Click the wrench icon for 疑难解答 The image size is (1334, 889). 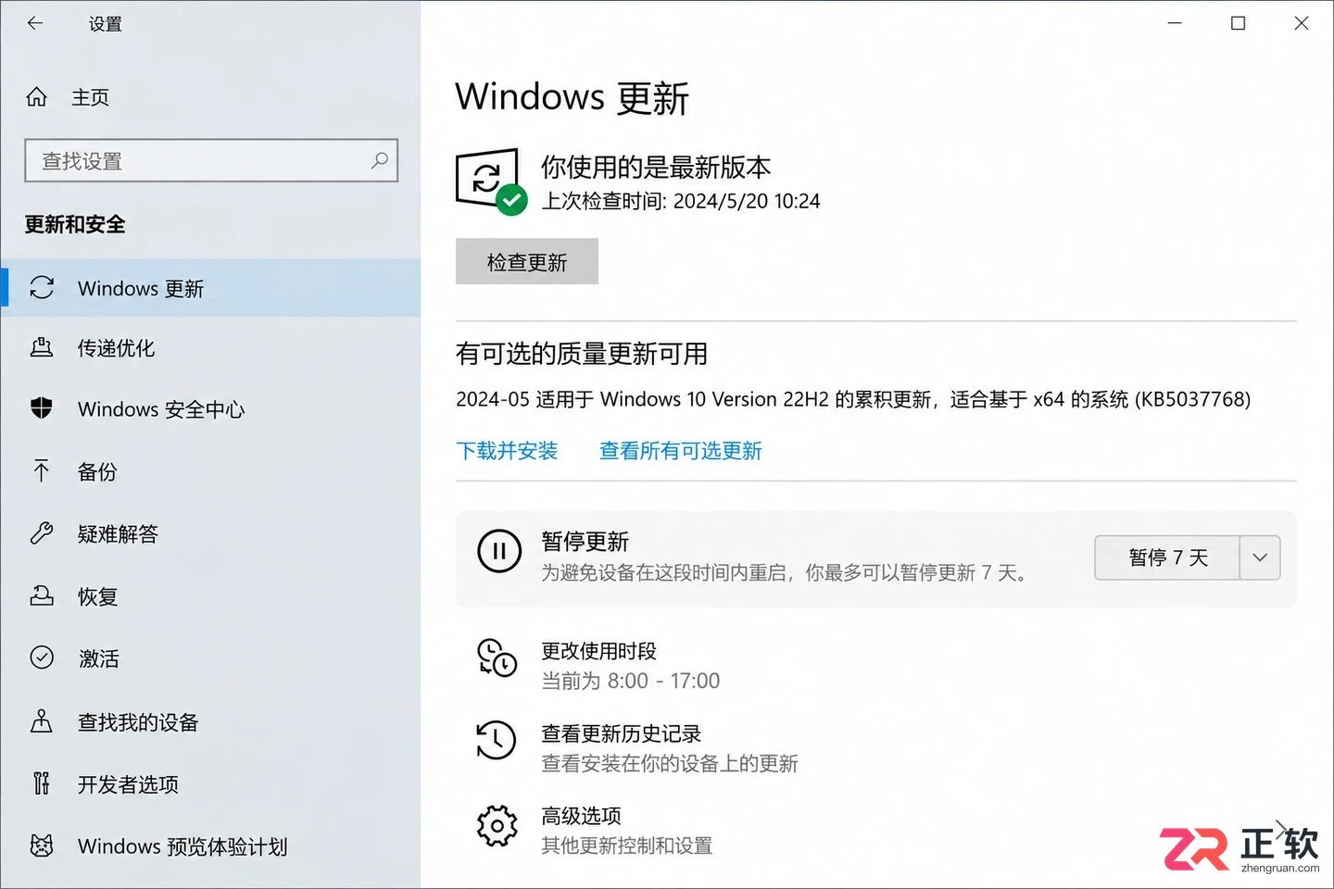42,533
